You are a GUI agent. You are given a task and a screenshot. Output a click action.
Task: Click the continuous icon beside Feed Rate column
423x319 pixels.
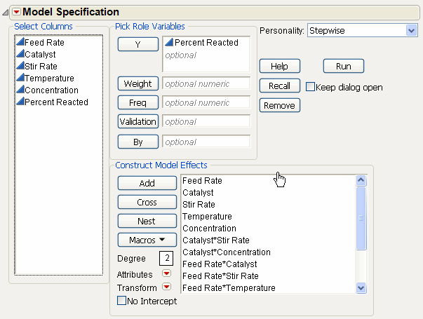pyautogui.click(x=20, y=43)
